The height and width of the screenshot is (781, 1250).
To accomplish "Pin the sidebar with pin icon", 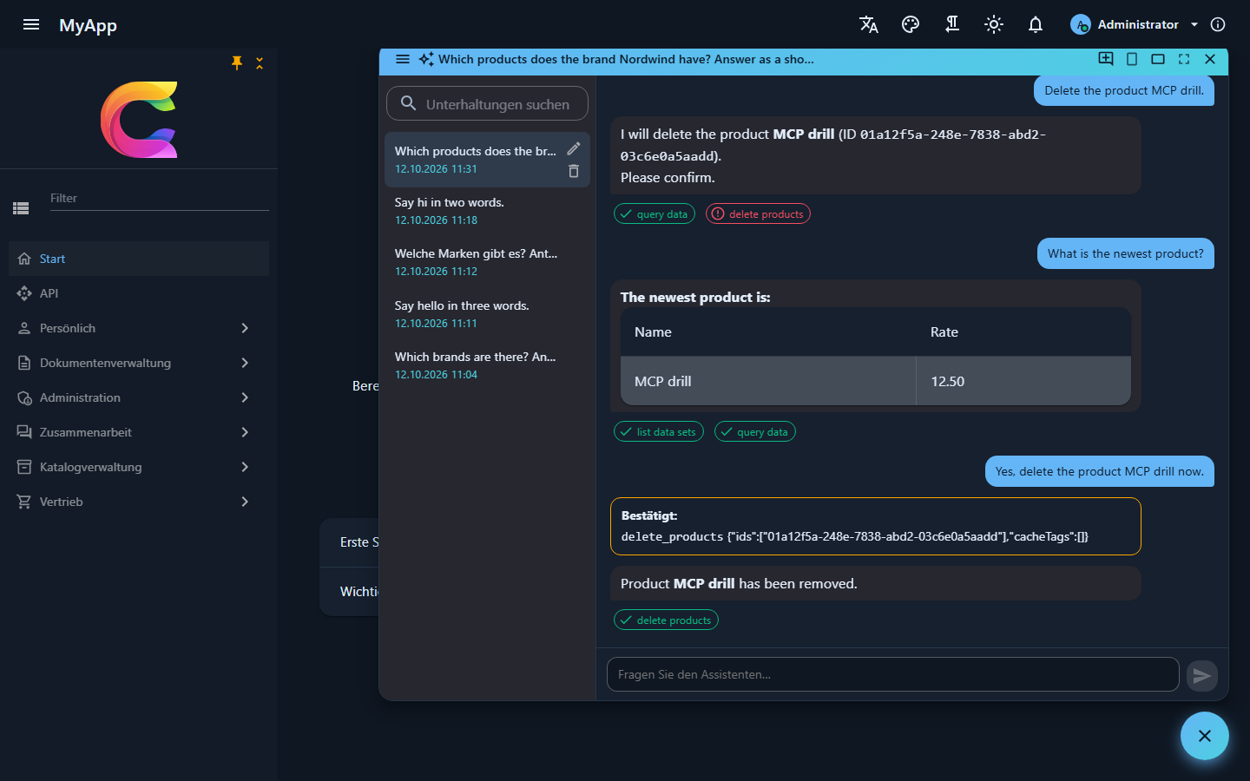I will (237, 62).
